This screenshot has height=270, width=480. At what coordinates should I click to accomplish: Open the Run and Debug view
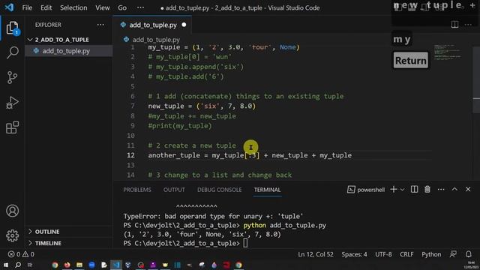(12, 103)
